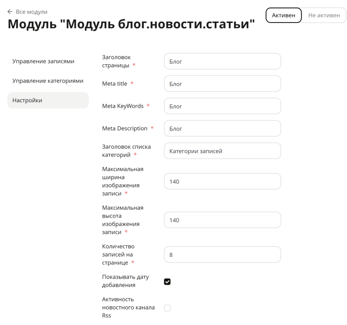Set module status to 'Активен'
This screenshot has width=347, height=325.
pos(284,15)
